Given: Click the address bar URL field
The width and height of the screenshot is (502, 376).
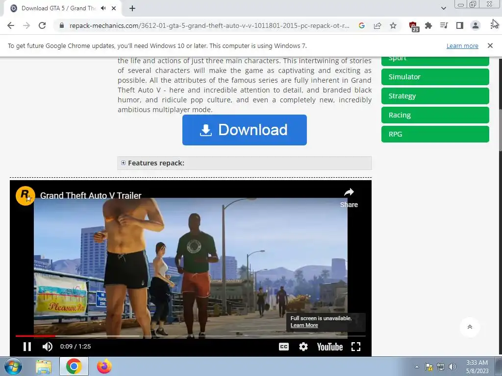Looking at the screenshot, I should [209, 25].
